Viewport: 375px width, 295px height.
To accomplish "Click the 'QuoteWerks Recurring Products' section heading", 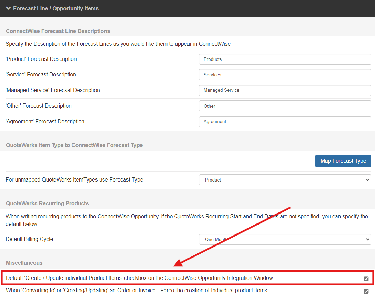I will click(x=47, y=203).
